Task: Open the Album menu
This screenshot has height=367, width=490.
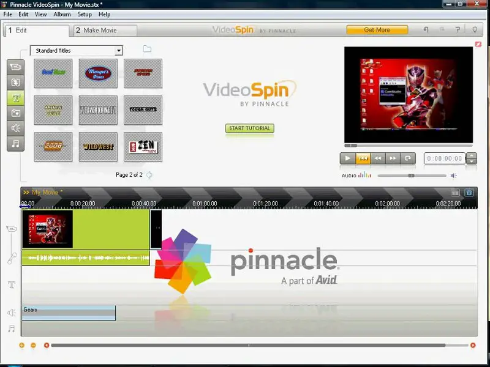Action: [62, 14]
